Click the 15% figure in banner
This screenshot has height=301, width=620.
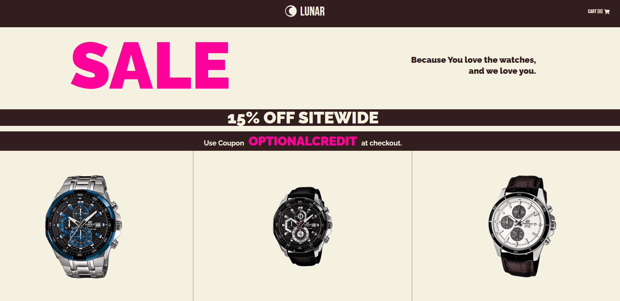(x=243, y=118)
